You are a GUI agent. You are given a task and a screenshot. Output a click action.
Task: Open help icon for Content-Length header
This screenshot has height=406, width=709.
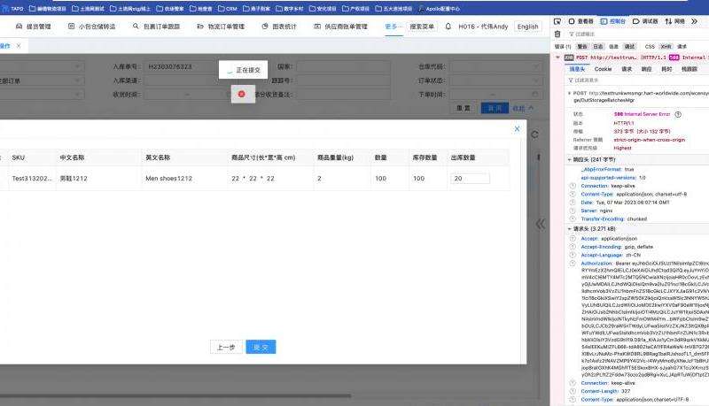[x=573, y=391]
